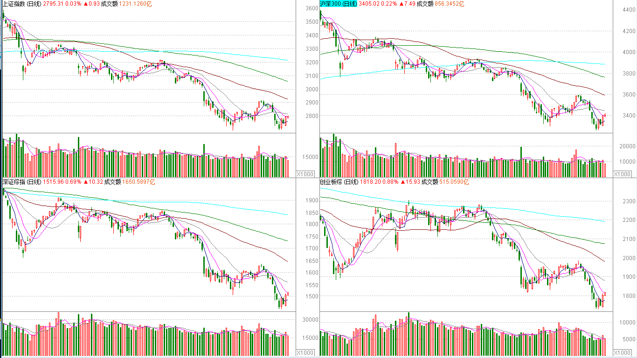Click the 10000 label on 沪深300 volume axis
637x358 pixels.
tap(628, 162)
